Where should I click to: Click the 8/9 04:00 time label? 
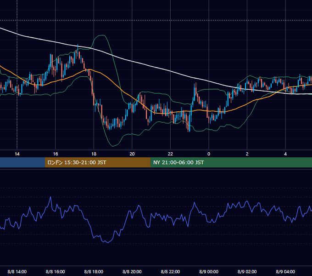285,271
